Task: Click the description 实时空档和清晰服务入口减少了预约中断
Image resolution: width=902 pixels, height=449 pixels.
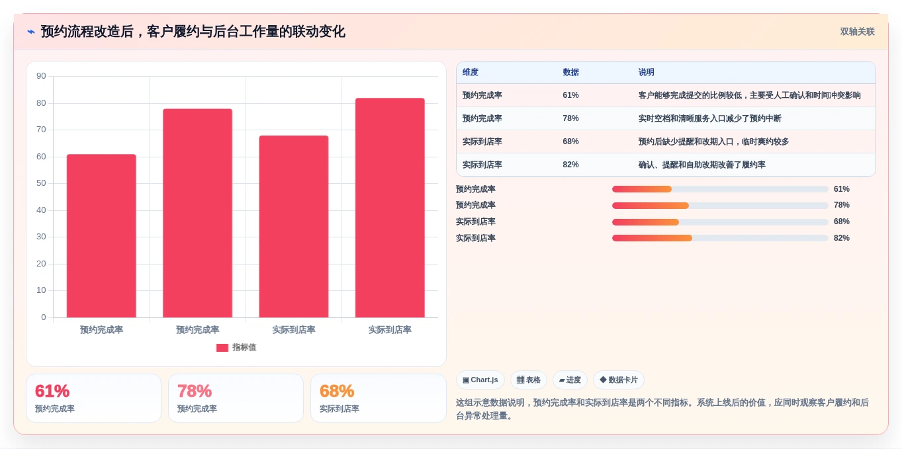Action: coord(710,118)
